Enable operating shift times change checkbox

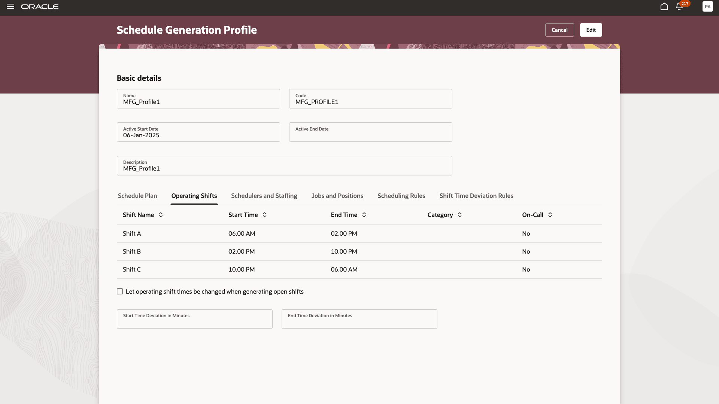tap(120, 291)
